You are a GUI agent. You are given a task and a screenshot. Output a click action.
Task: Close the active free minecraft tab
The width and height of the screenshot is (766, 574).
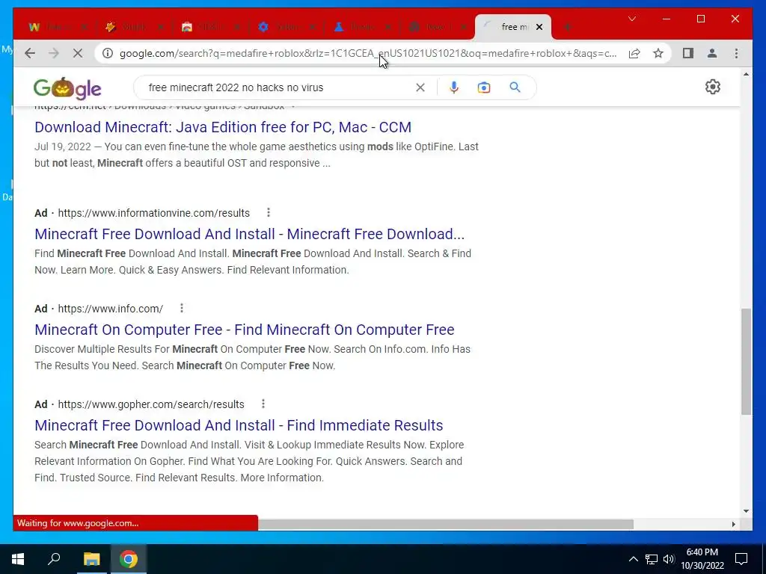tap(539, 27)
